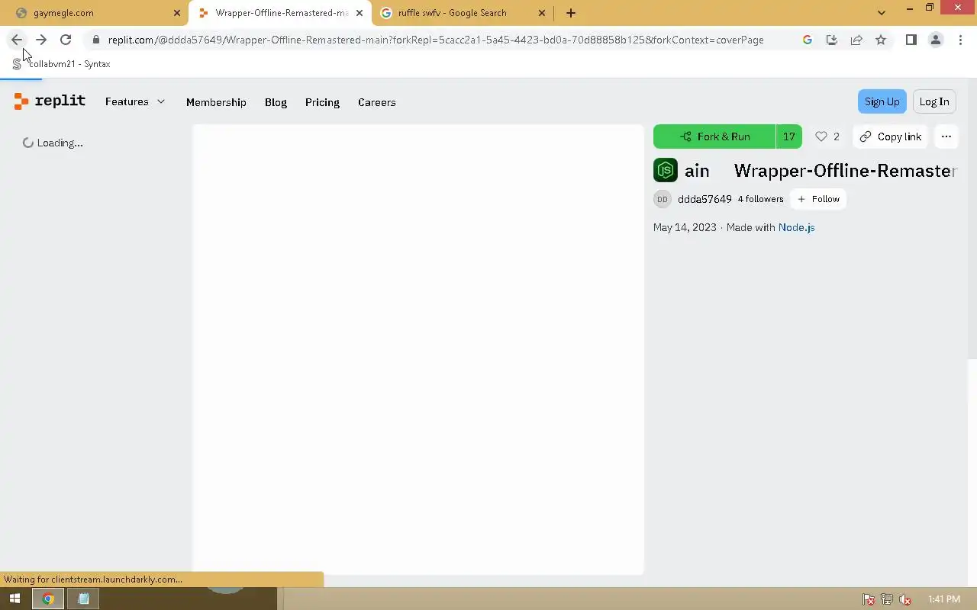Switch to ruffle swfv Google Search tab
The width and height of the screenshot is (977, 610).
tap(463, 13)
